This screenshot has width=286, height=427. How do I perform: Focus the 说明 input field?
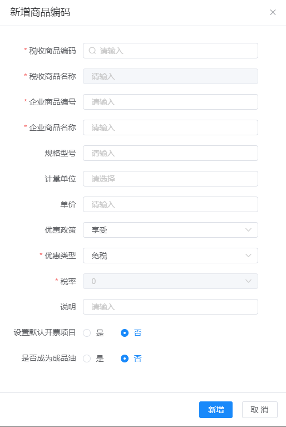[170, 307]
